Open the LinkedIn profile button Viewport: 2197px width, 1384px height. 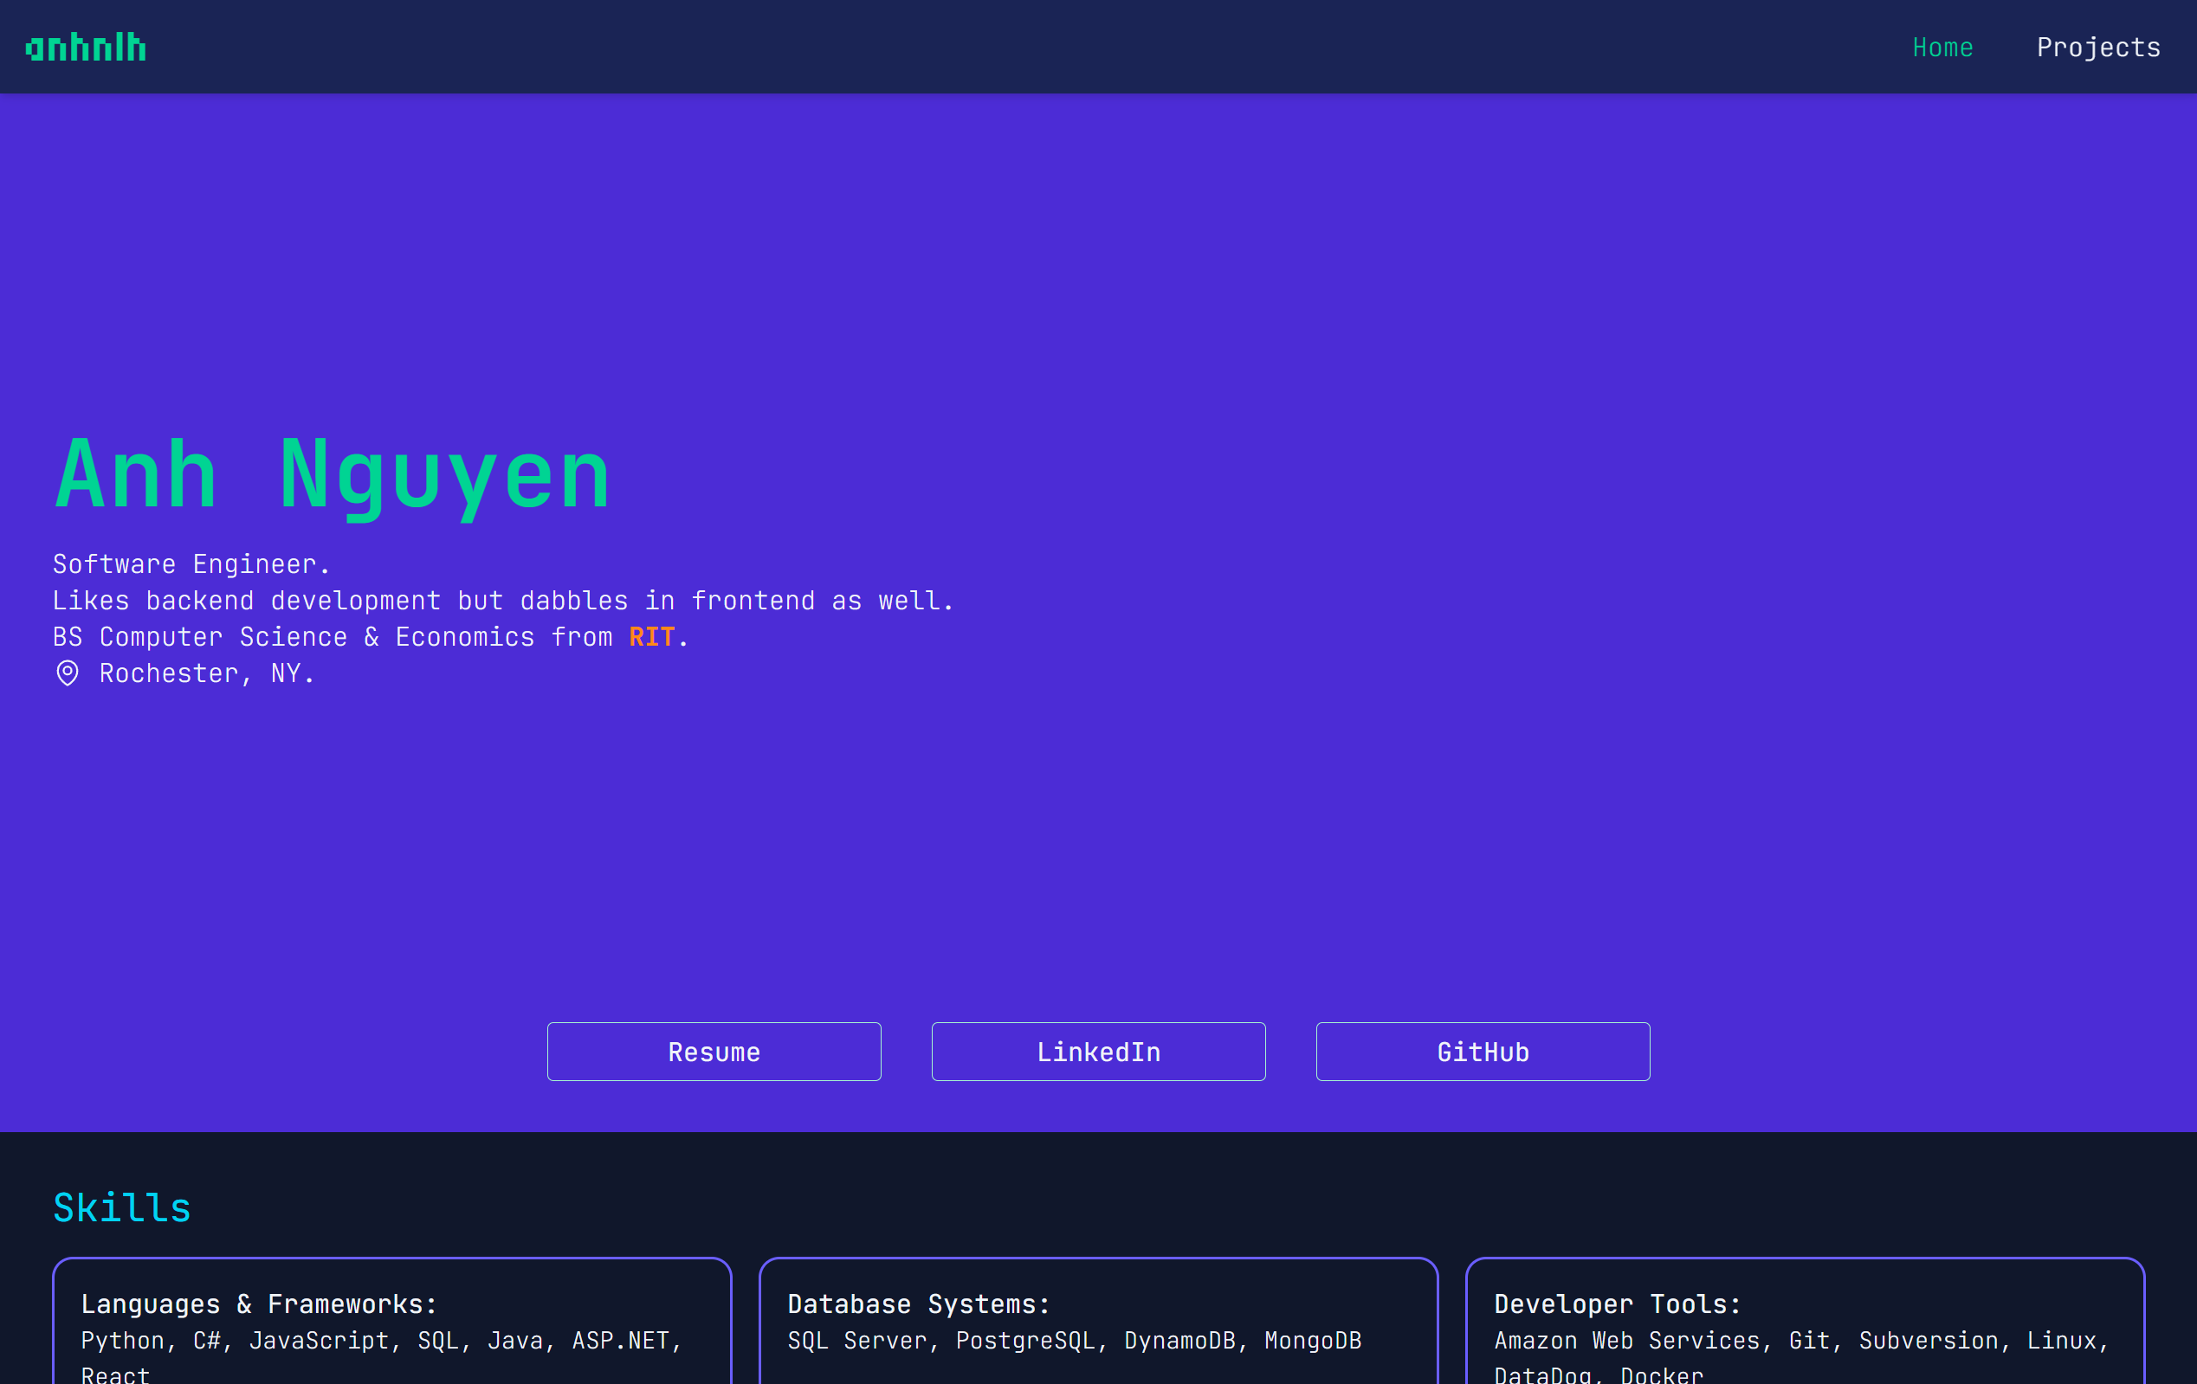click(x=1097, y=1052)
